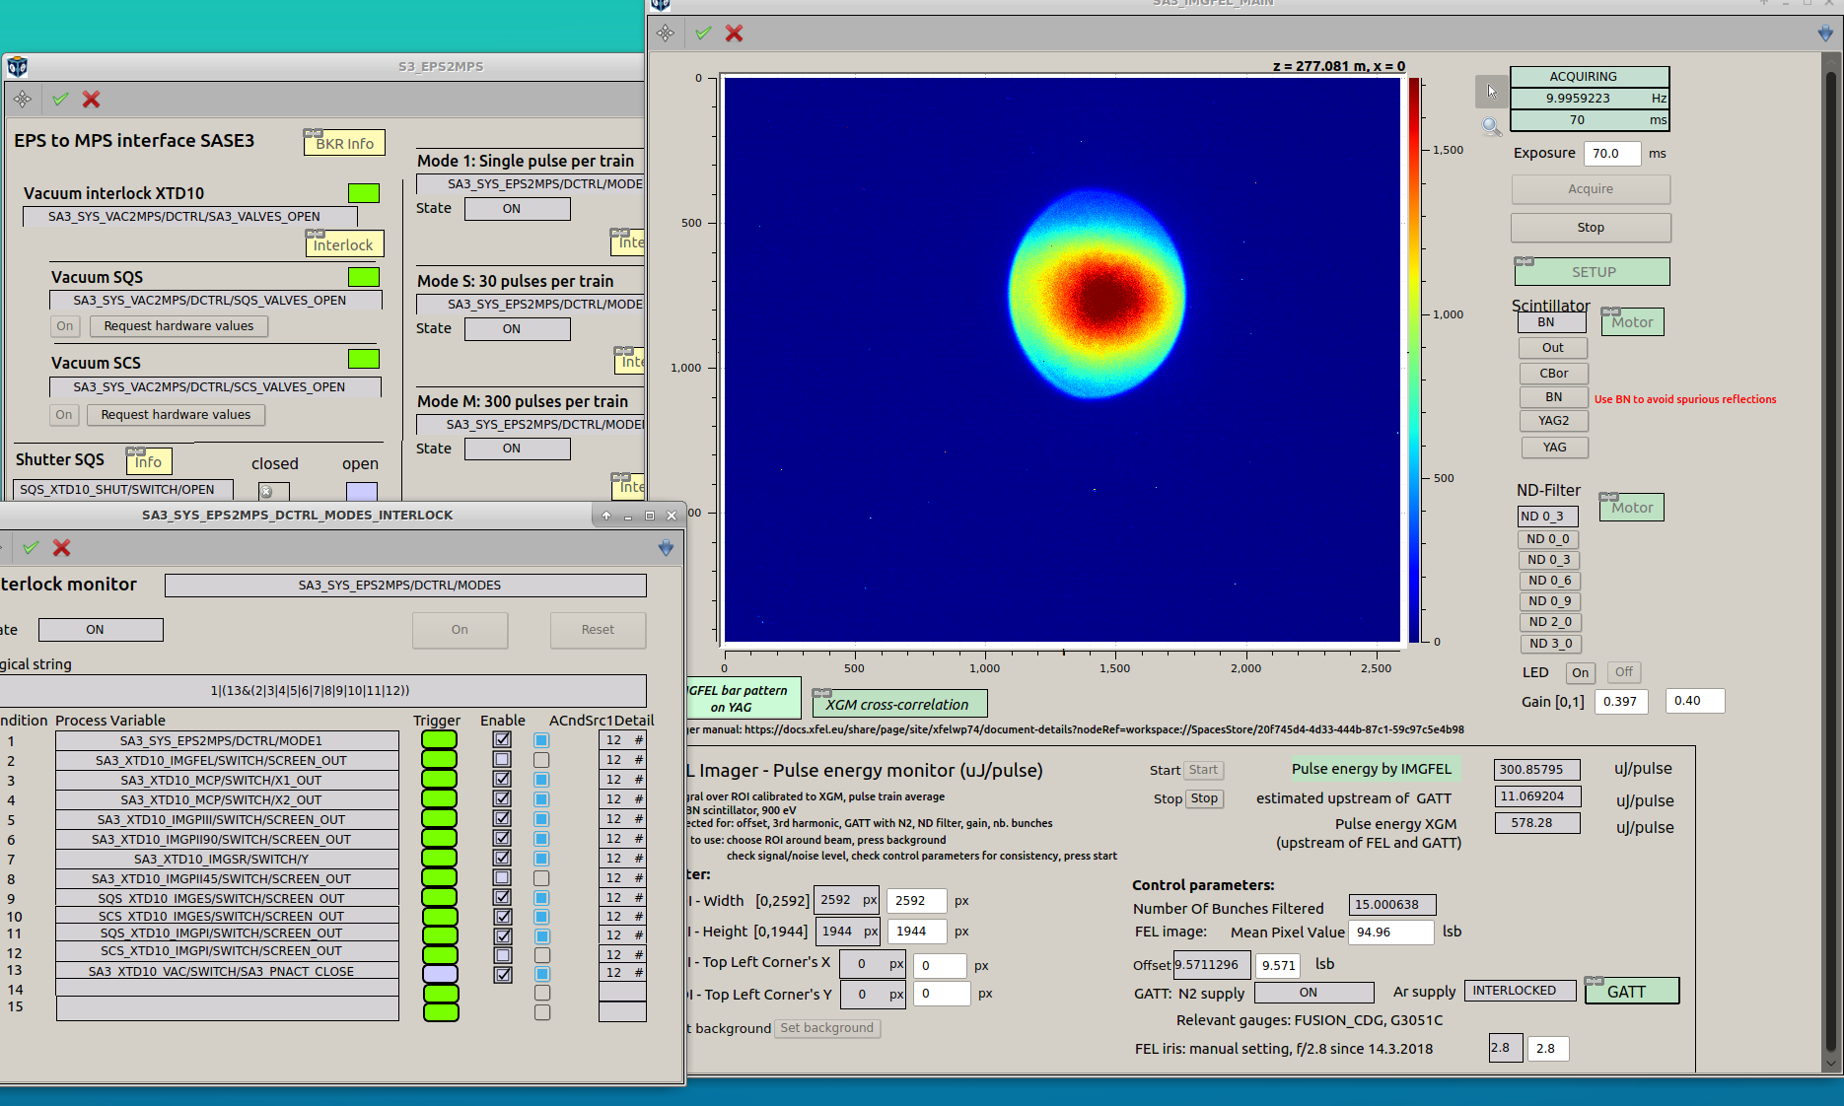Open the Interlock panel for Vacuum XTD10
Image resolution: width=1844 pixels, height=1106 pixels.
click(x=344, y=244)
